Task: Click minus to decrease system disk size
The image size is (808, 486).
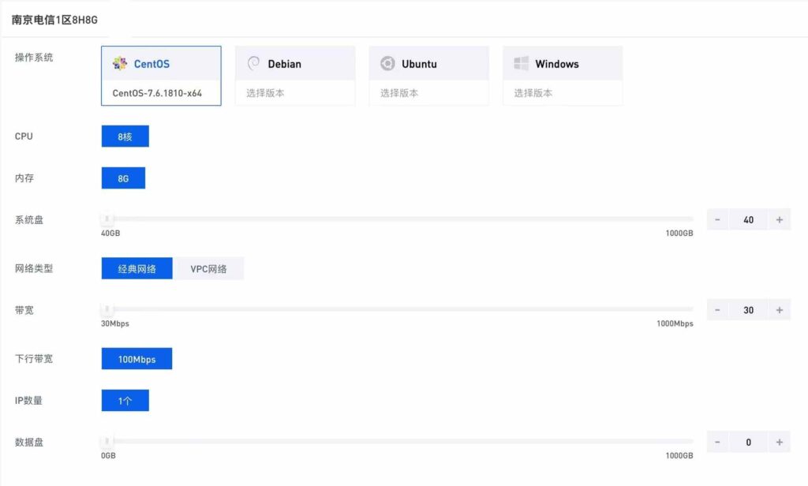Action: tap(717, 220)
